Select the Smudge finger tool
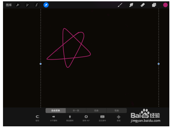 (131, 5)
